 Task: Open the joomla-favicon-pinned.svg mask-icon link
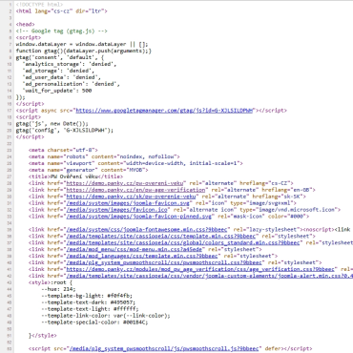[x=139, y=217]
